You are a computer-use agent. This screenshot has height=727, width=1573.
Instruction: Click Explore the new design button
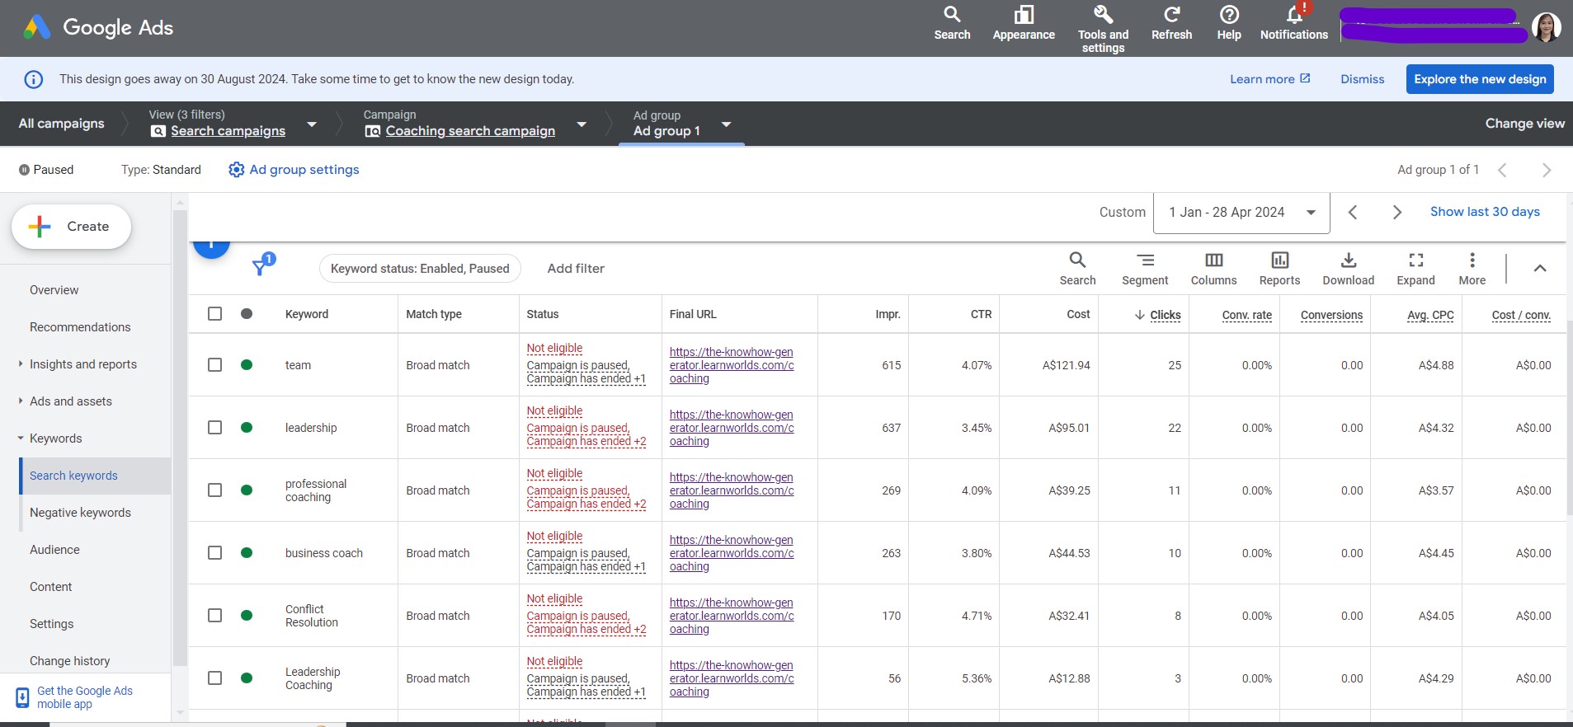coord(1480,79)
